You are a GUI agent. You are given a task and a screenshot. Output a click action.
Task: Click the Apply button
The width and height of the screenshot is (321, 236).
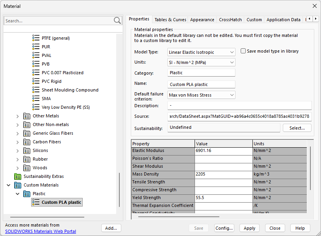coord(249,228)
